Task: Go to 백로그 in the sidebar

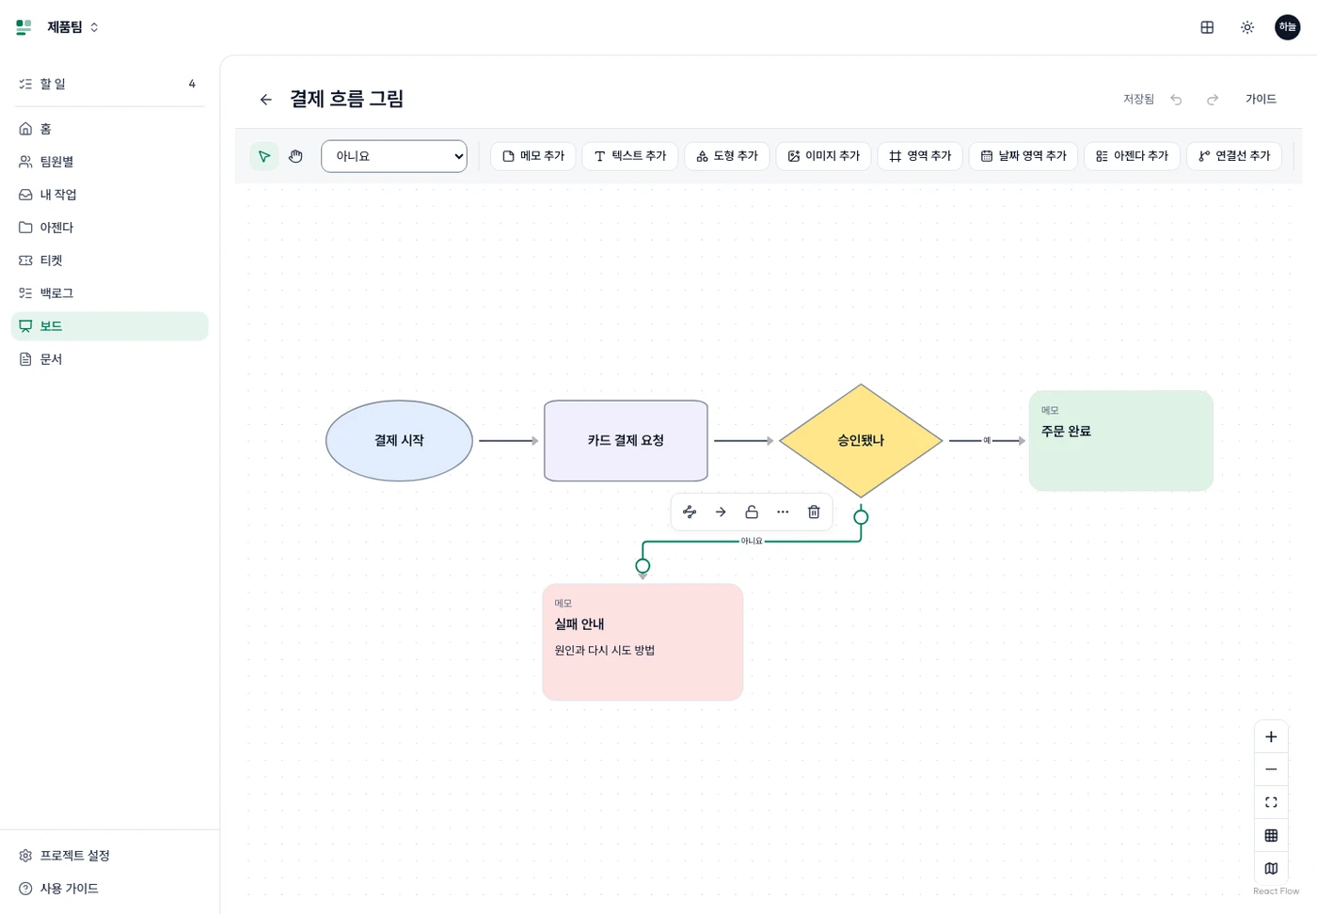Action: click(x=109, y=293)
